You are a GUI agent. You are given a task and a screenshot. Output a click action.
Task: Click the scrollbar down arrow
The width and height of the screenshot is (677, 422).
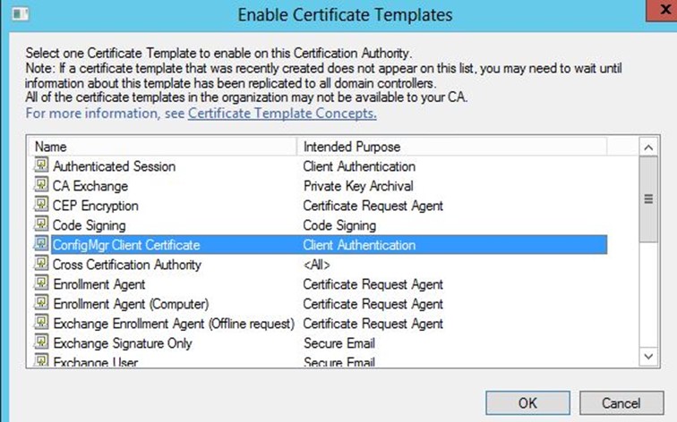pos(648,357)
